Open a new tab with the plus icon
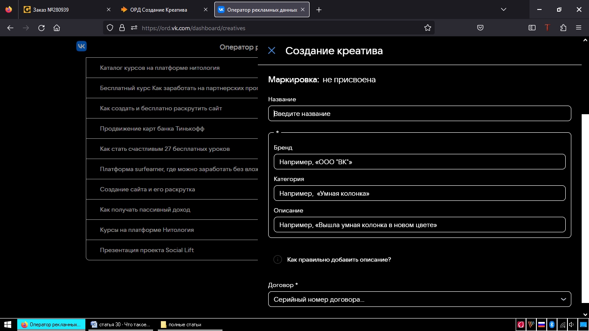 click(x=319, y=9)
